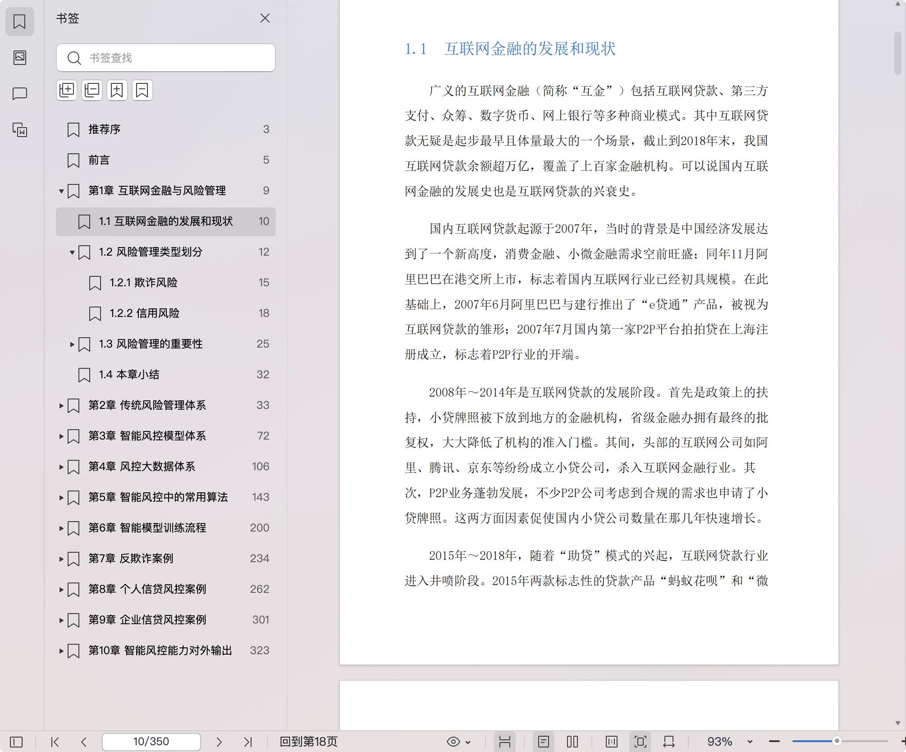
Task: Select the 前言 bookmark
Action: (166, 160)
